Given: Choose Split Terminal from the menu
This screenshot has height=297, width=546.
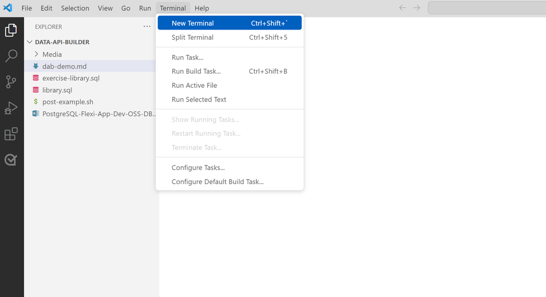Looking at the screenshot, I should pyautogui.click(x=230, y=37).
